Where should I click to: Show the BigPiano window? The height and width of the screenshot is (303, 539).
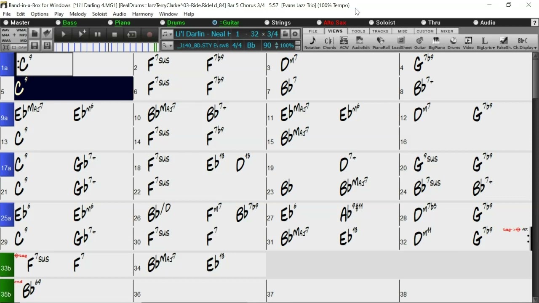(436, 43)
